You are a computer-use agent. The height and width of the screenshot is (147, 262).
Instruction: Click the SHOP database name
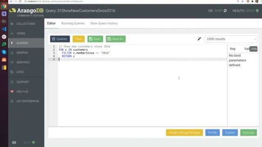pyautogui.click(x=218, y=11)
